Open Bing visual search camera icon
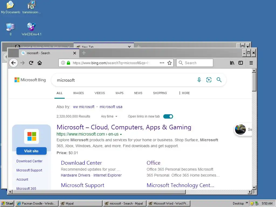276x207 pixels. click(x=209, y=80)
